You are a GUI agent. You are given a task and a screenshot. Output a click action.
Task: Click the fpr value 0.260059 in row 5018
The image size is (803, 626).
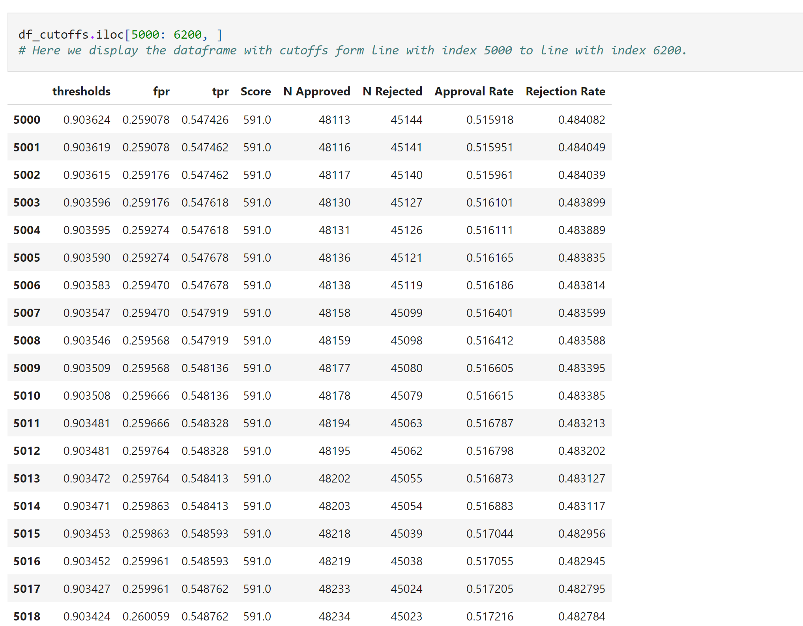[147, 616]
